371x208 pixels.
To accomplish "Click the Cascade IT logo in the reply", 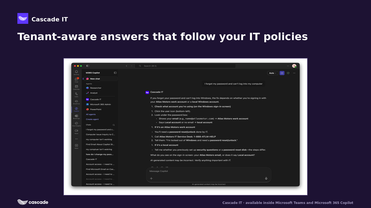I will tap(147, 92).
